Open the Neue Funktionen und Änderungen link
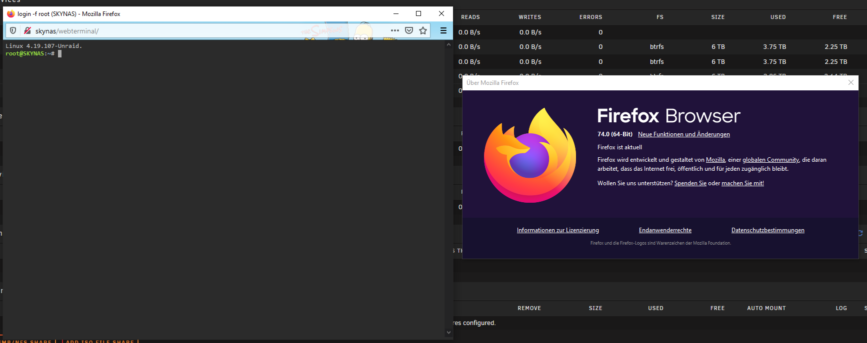Viewport: 867px width, 343px height. pos(684,134)
